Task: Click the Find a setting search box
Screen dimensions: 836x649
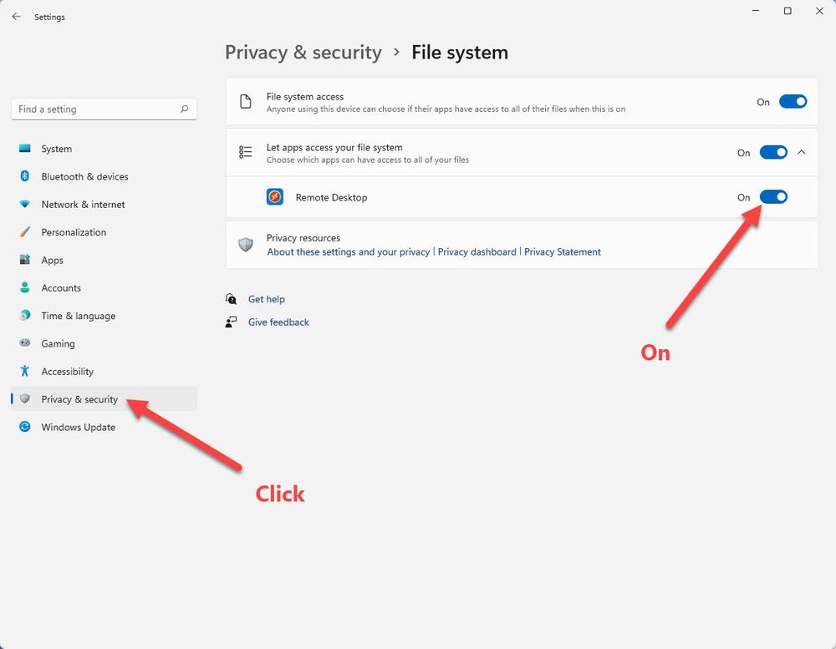Action: pyautogui.click(x=104, y=109)
